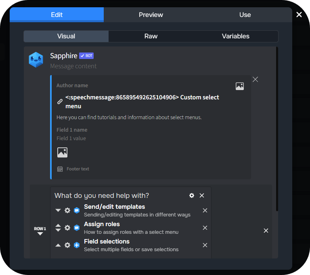Select the Visual editor tab
Viewport: 310px width, 275px height.
point(66,36)
